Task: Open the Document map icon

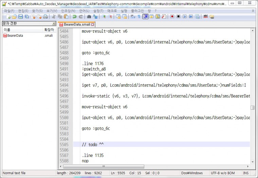Action: click(158, 16)
